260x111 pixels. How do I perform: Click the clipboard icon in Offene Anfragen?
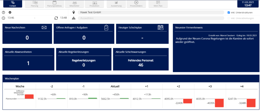(x=106, y=28)
